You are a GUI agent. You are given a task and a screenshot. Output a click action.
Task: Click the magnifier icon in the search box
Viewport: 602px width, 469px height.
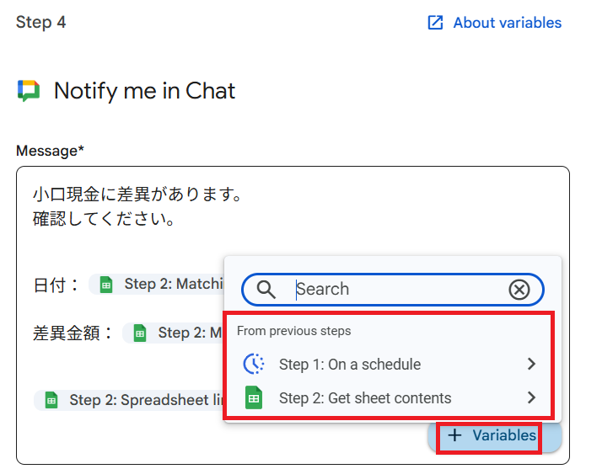[x=266, y=290]
